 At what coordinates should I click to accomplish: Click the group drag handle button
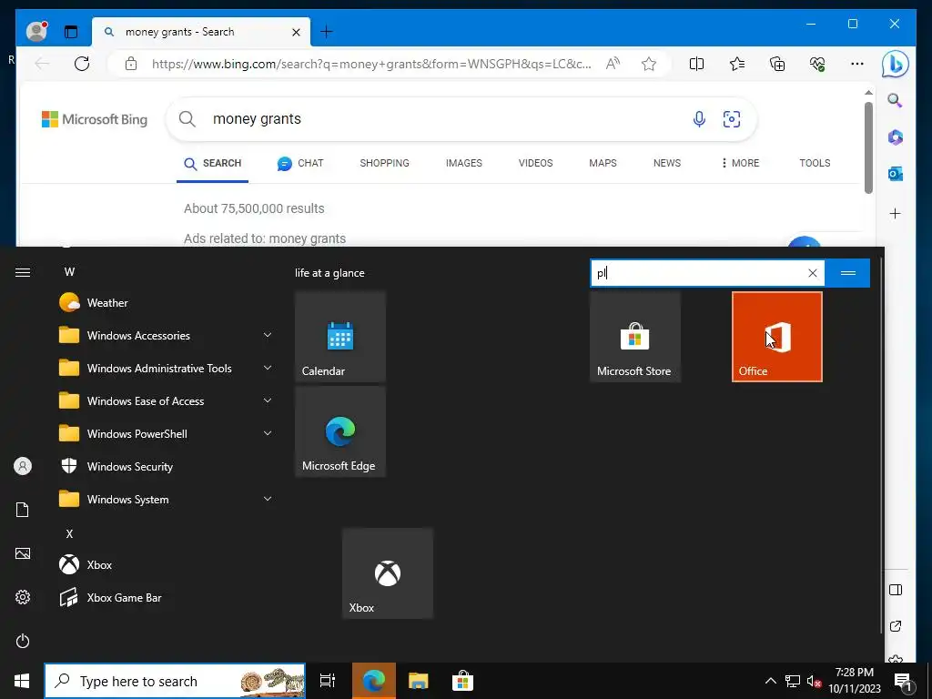tap(848, 273)
